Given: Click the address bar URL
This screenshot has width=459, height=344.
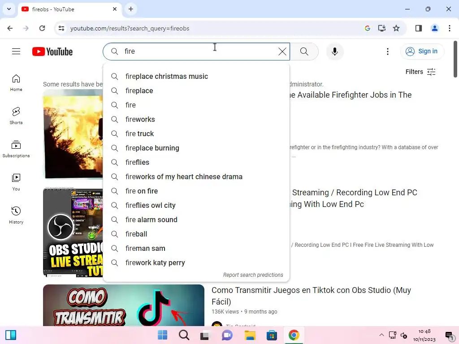Looking at the screenshot, I should [x=130, y=28].
